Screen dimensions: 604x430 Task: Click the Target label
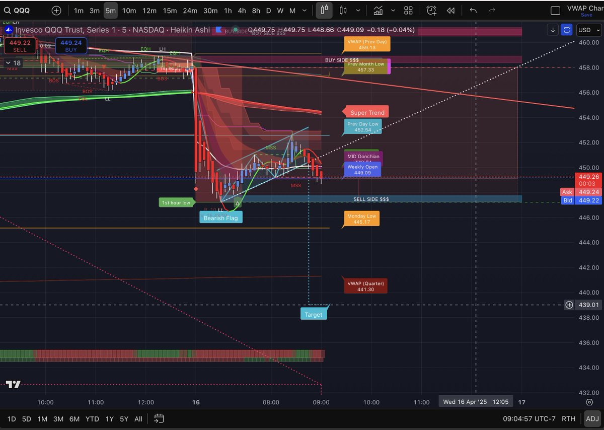click(313, 314)
